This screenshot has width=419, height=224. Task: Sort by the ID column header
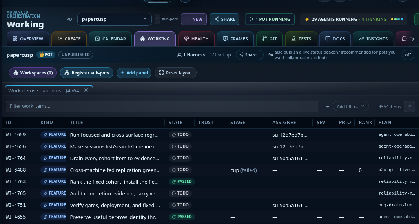pyautogui.click(x=9, y=123)
